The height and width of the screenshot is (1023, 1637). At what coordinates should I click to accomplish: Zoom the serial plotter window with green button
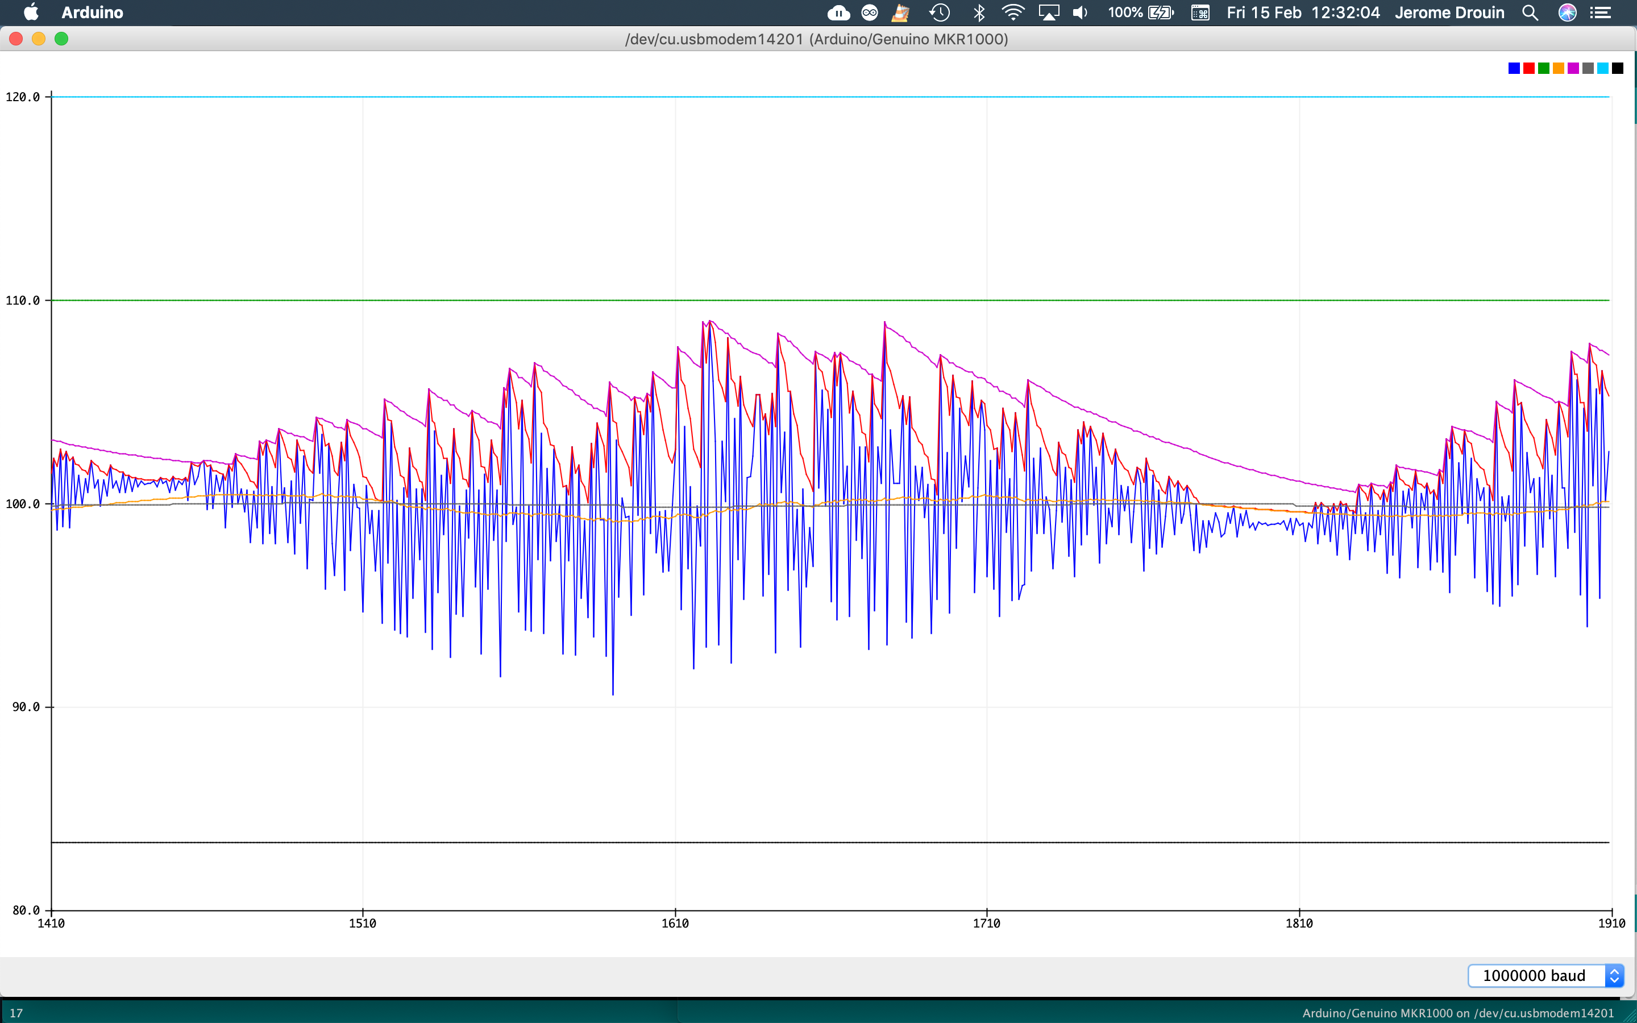tap(61, 39)
